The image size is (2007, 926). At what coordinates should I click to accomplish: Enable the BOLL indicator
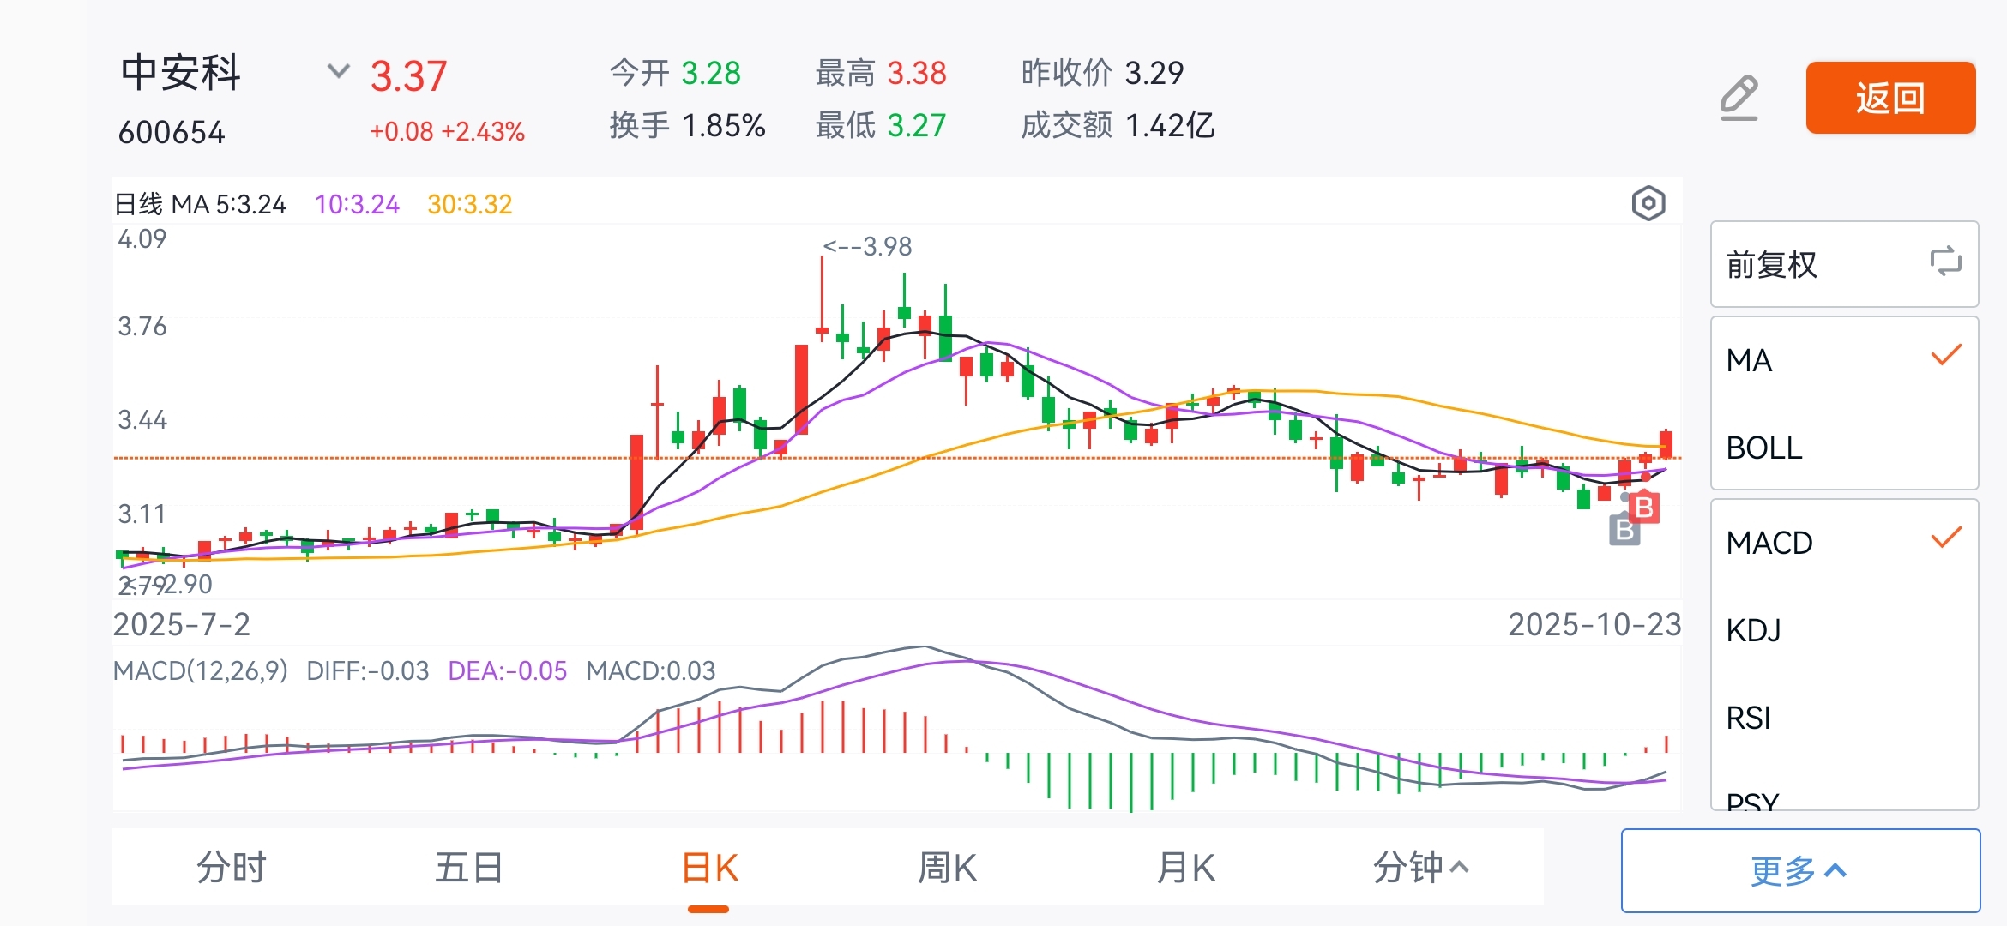pyautogui.click(x=1844, y=448)
